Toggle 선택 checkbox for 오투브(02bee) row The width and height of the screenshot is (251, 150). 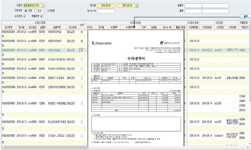[x=82, y=50]
